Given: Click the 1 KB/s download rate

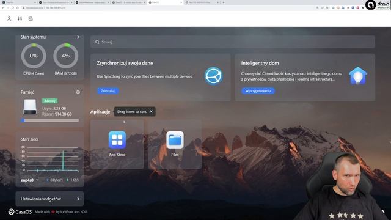Looking at the screenshot, I should pos(73,180).
